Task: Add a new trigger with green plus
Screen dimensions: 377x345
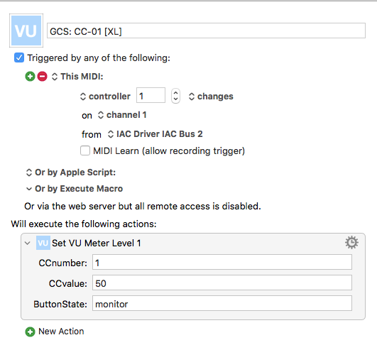Action: point(30,77)
